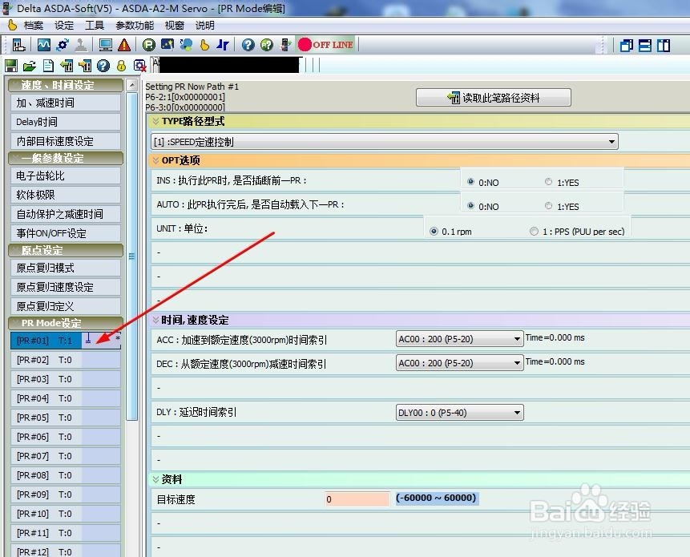
Task: Open 电子齿轮比 settings
Action: (66, 176)
